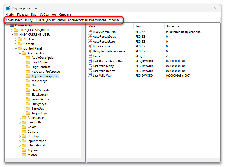Click the Accessibility folder icon
This screenshot has height=167, width=225.
point(24,53)
